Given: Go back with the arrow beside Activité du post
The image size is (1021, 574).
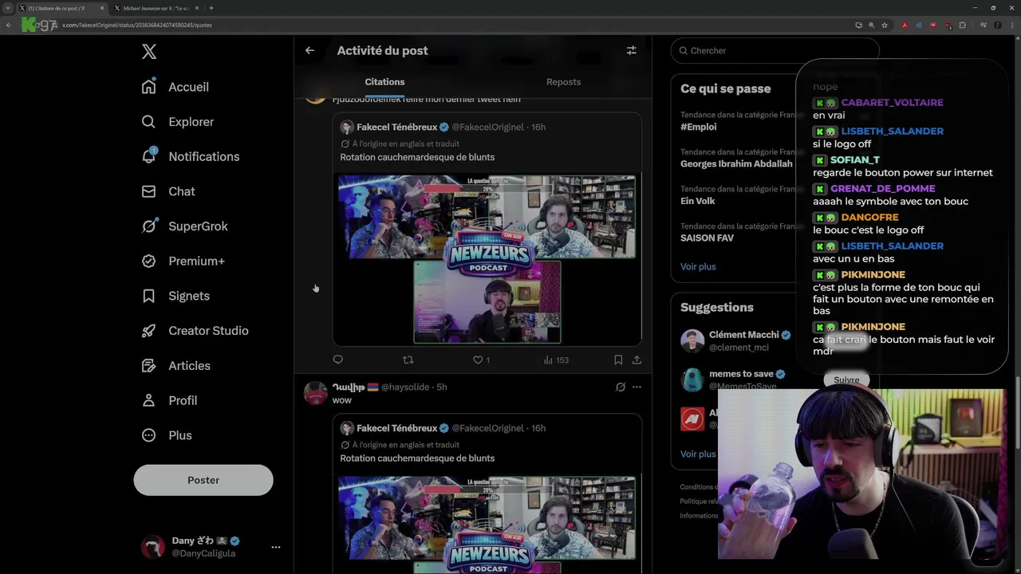Looking at the screenshot, I should (309, 50).
